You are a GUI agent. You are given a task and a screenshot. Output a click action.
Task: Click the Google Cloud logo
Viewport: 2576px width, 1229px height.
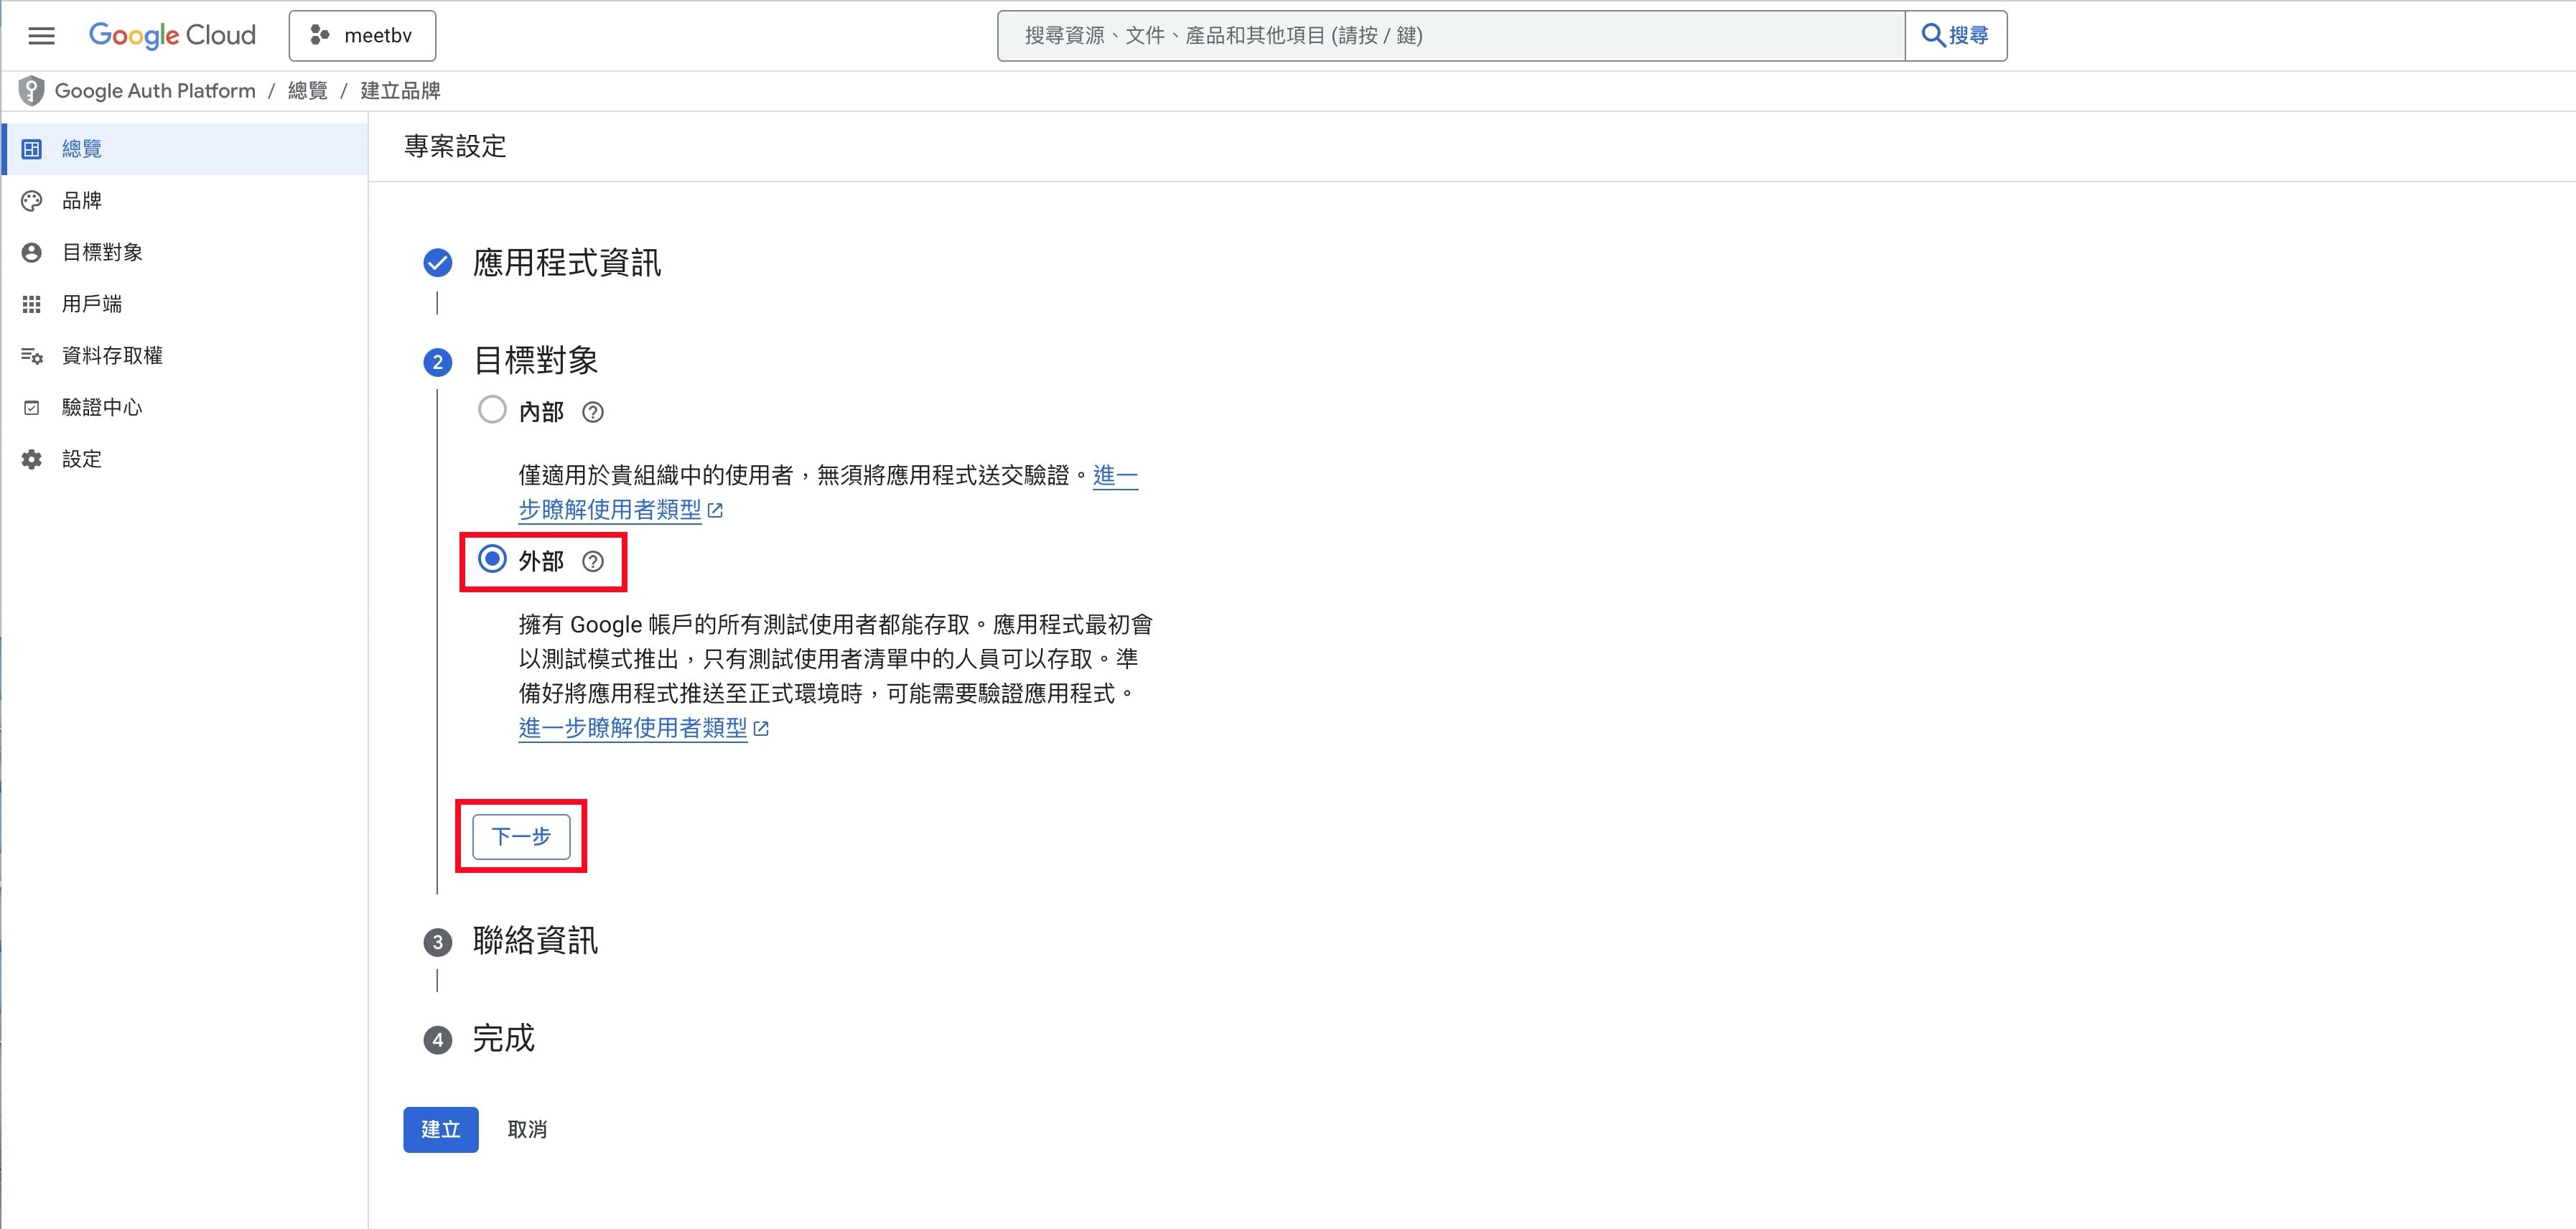pos(172,35)
